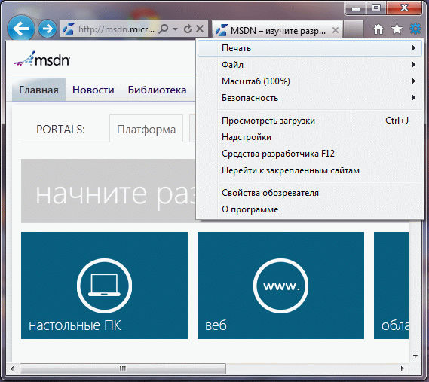Click the right scroll arrow
The image size is (429, 382).
pyautogui.click(x=402, y=368)
